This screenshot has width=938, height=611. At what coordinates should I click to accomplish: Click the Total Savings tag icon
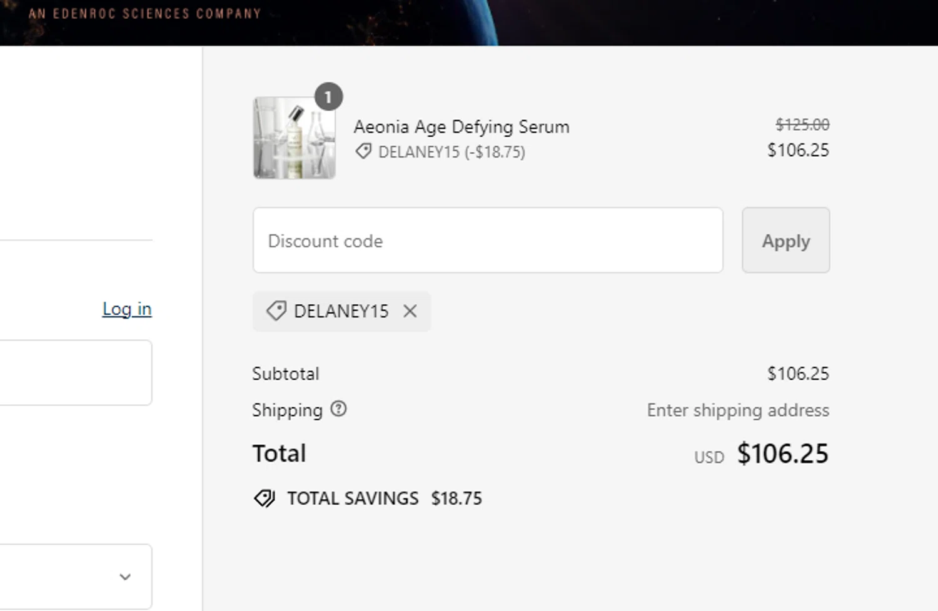click(265, 498)
